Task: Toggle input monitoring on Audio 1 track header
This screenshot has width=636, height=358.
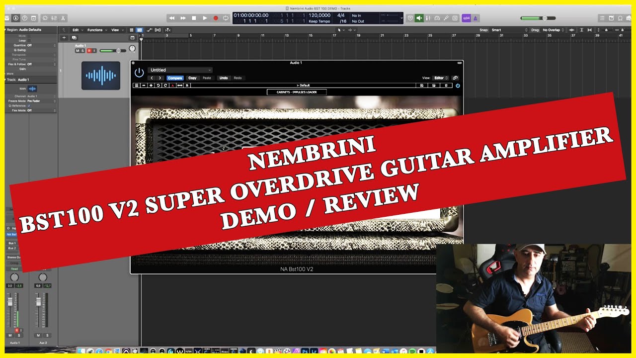Action: click(x=94, y=51)
